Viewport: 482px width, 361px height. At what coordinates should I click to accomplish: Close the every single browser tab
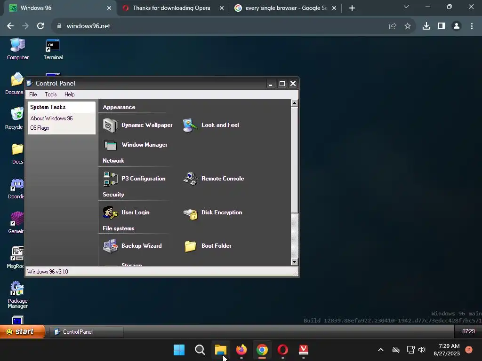click(x=334, y=8)
